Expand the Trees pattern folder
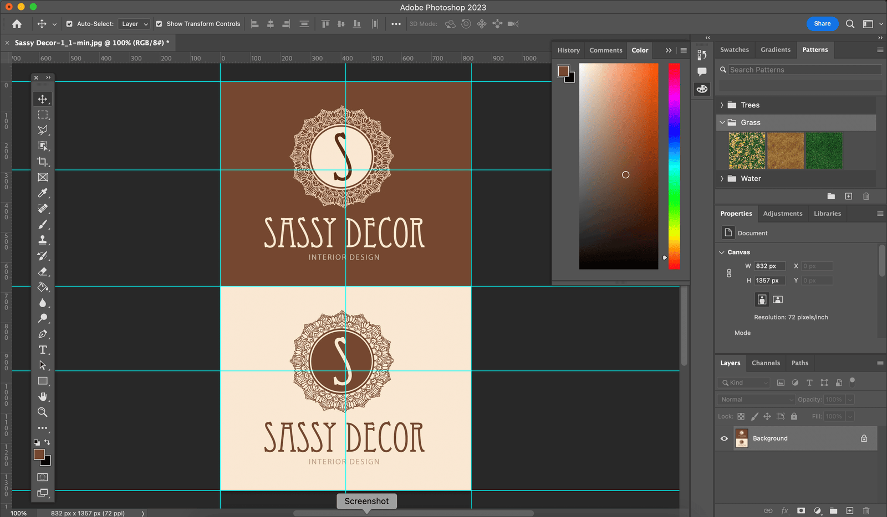Image resolution: width=887 pixels, height=517 pixels. [x=722, y=105]
